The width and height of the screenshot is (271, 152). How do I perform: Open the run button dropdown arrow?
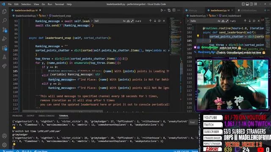coord(165,10)
